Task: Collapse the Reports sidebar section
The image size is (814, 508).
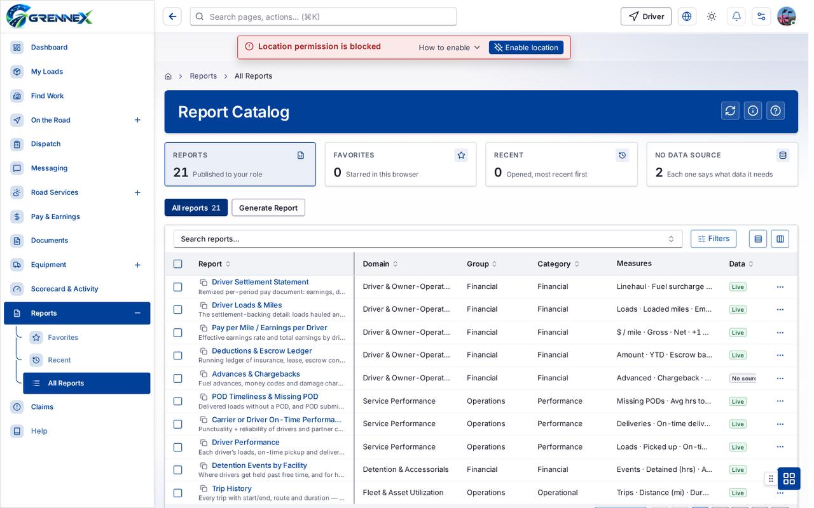Action: pos(137,313)
